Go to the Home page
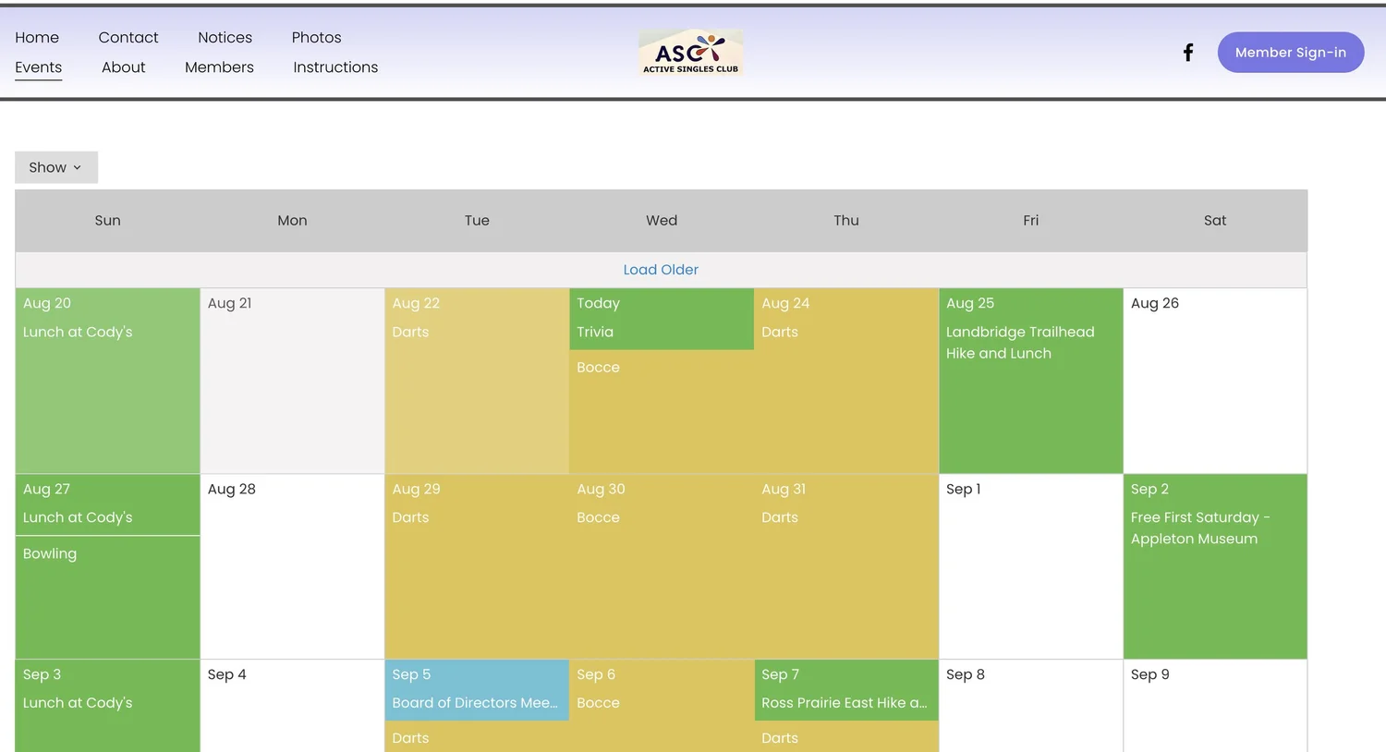Viewport: 1386px width, 752px height. [37, 37]
